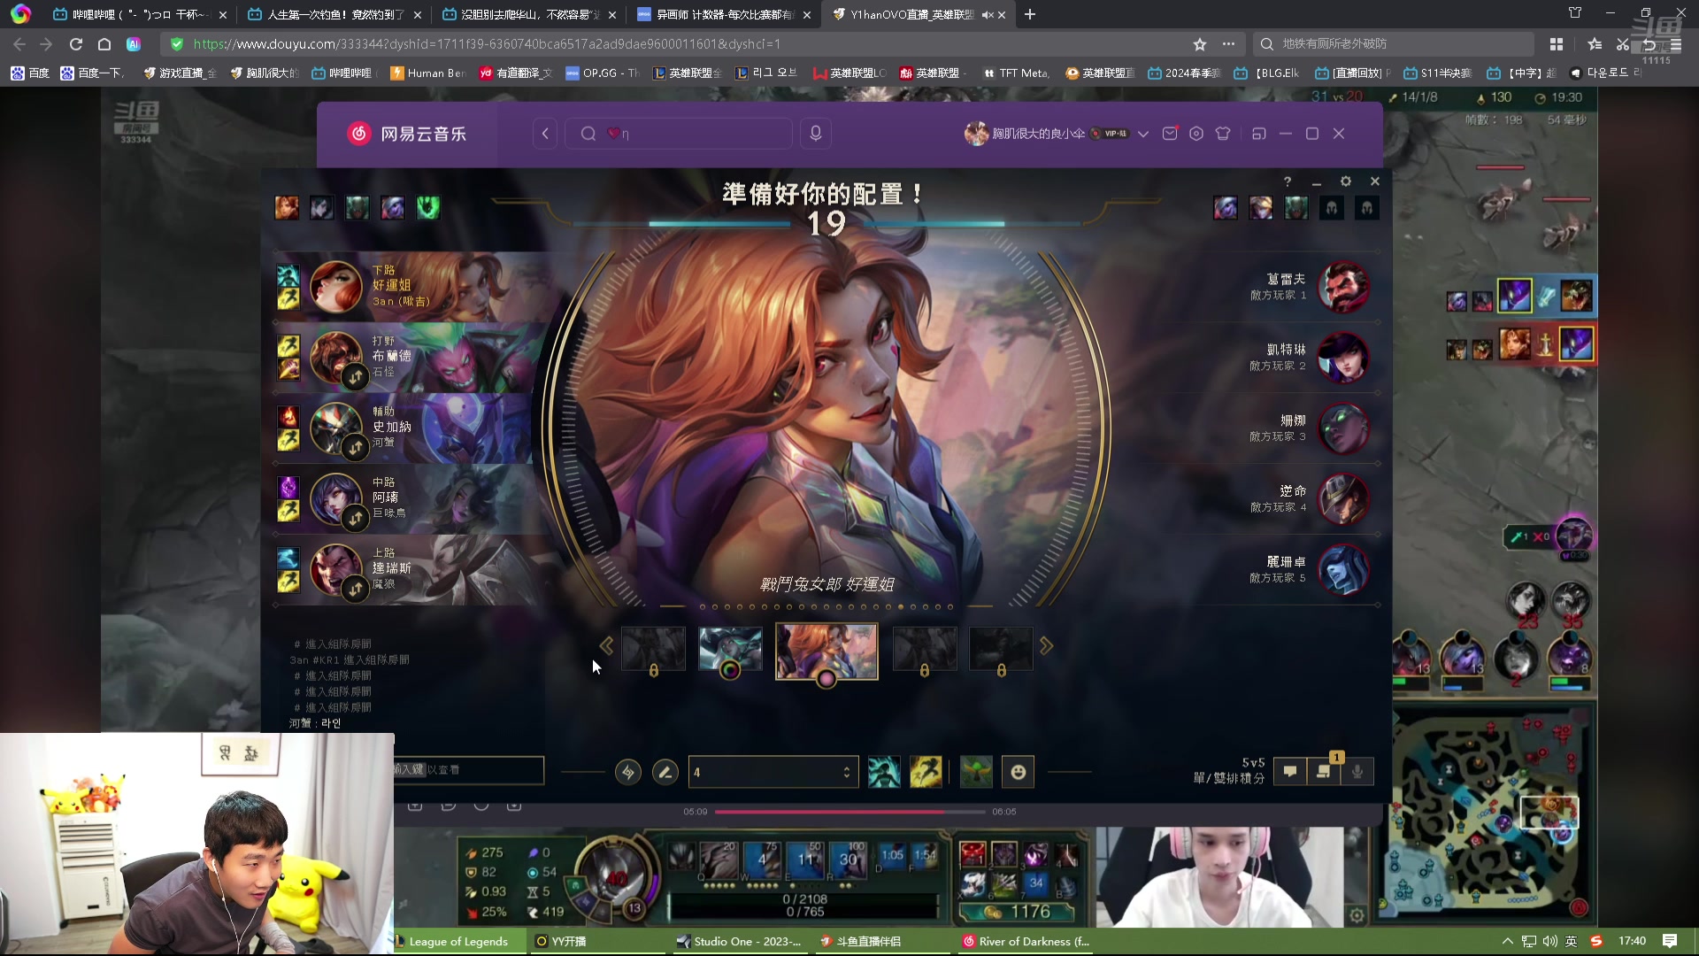
Task: Click the 好運姐 bot lane portrait
Action: coord(335,287)
